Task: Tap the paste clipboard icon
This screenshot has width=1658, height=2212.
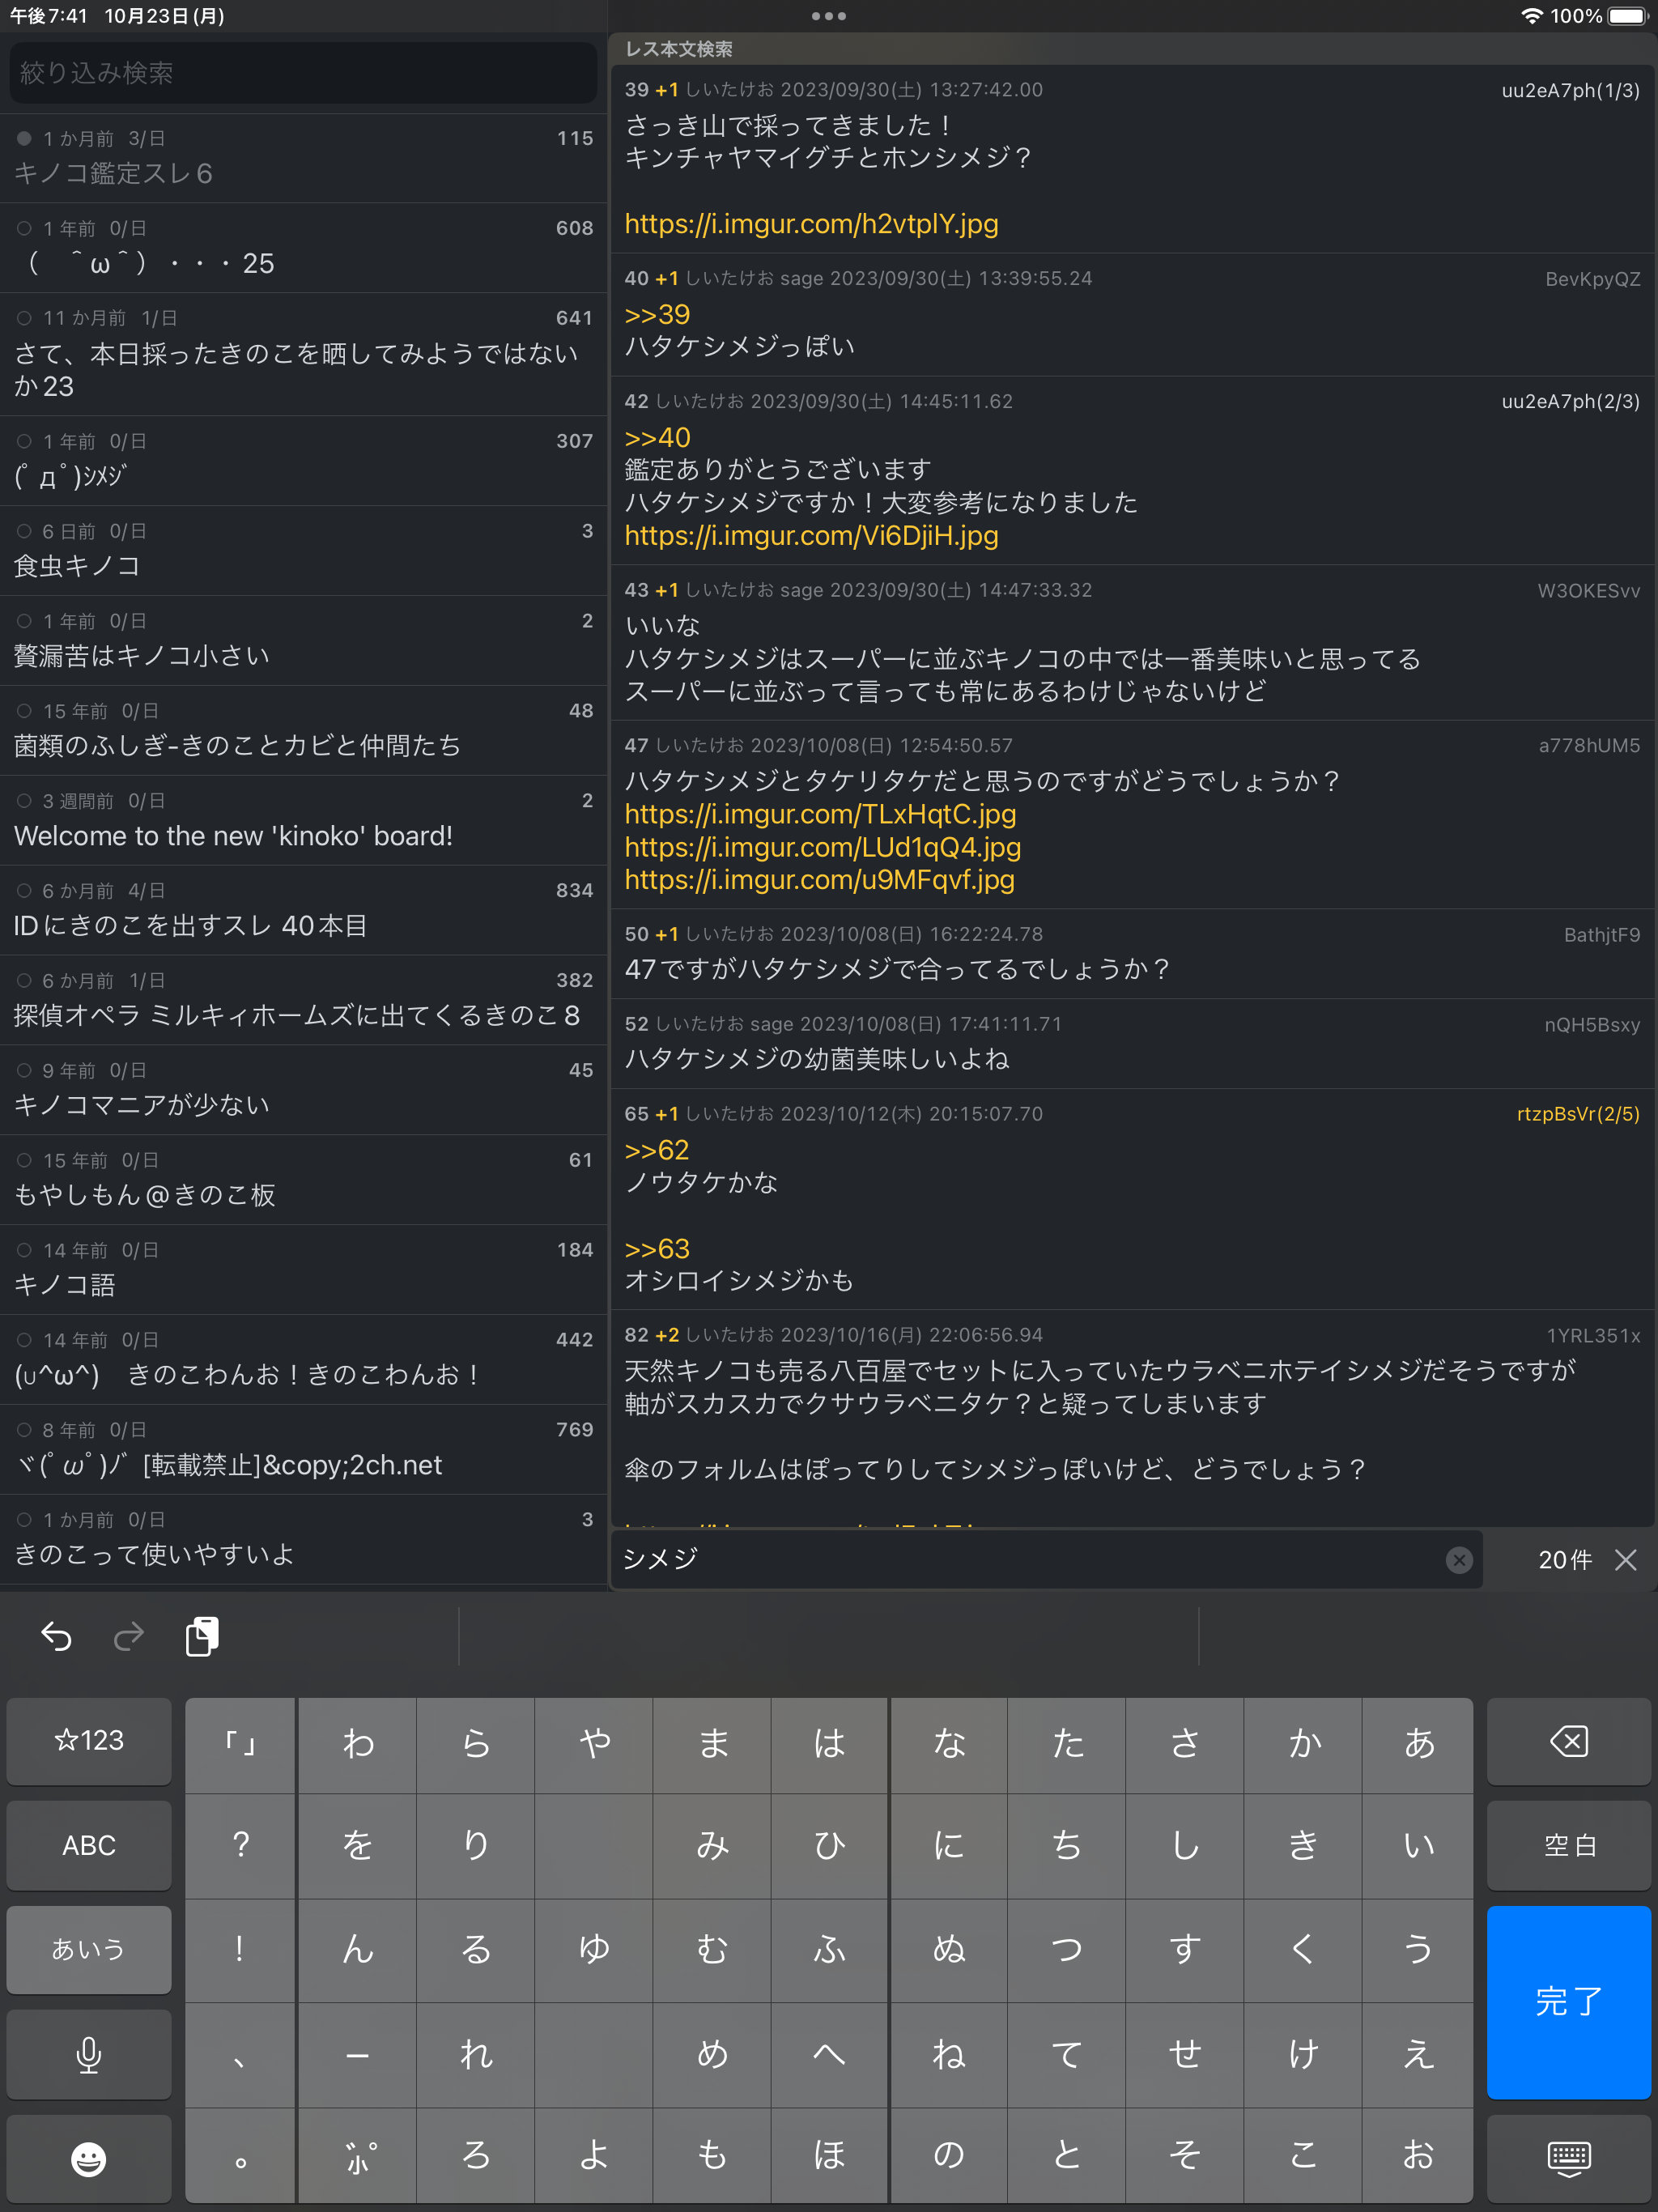Action: [x=202, y=1636]
